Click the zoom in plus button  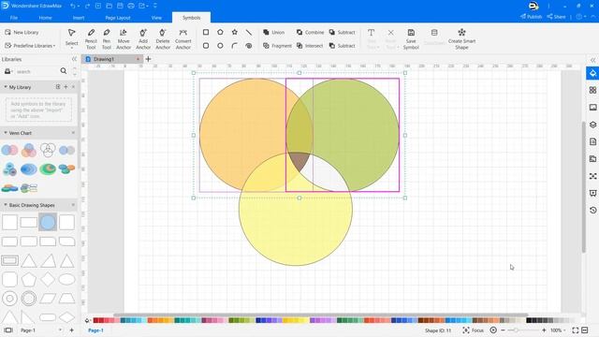click(544, 330)
